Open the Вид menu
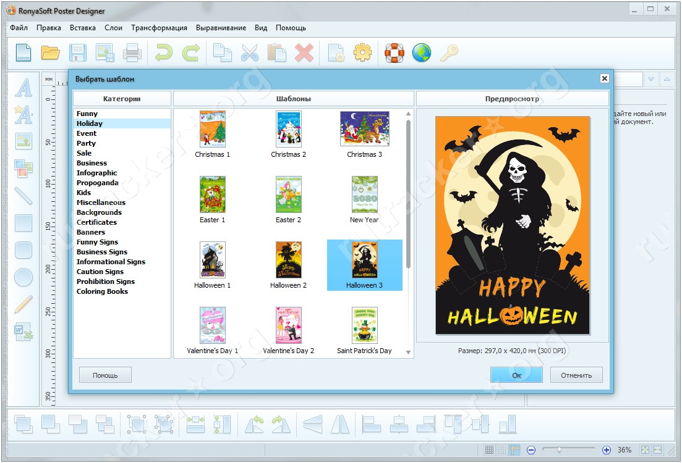Screen dimensions: 682x463 pyautogui.click(x=261, y=28)
